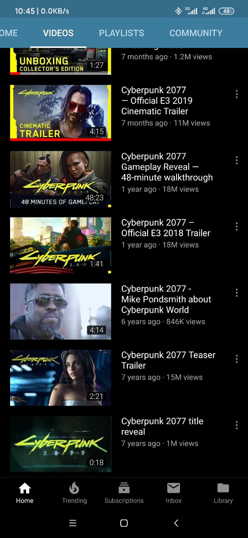Image resolution: width=248 pixels, height=538 pixels.
Task: Tap the Android back navigation arrow
Action: point(176,523)
